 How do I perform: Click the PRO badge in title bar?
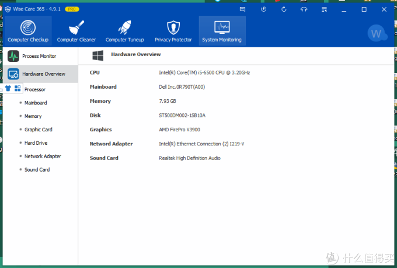pyautogui.click(x=72, y=9)
